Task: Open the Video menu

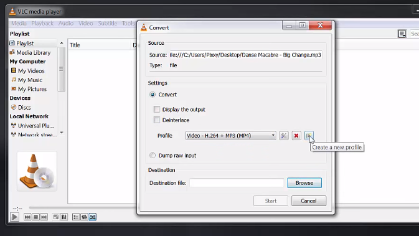Action: click(85, 23)
